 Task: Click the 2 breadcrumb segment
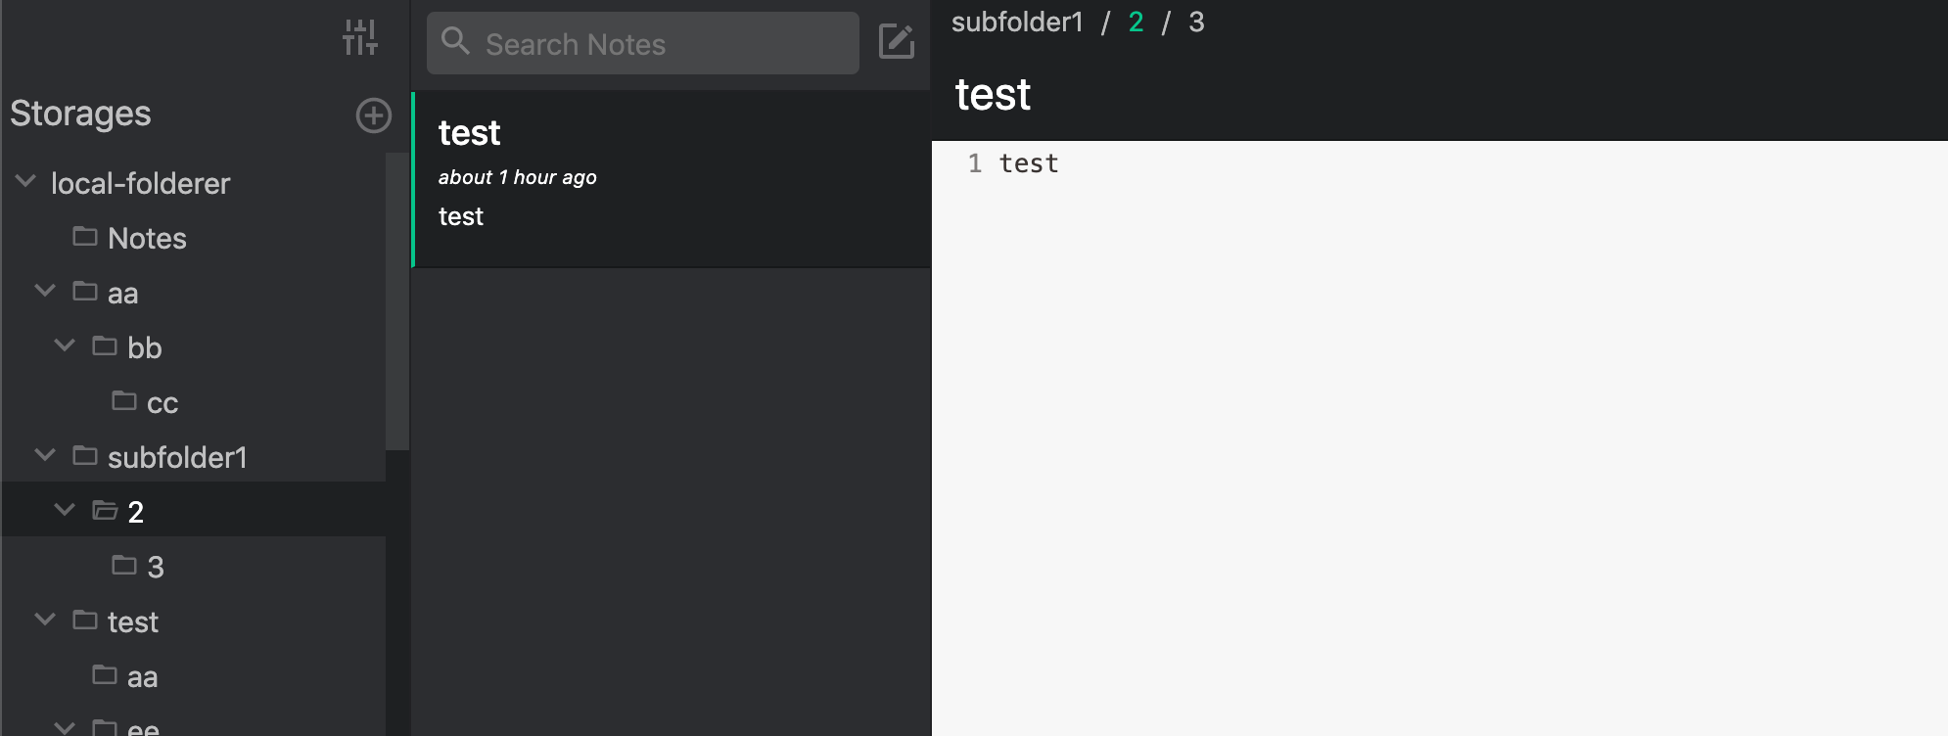click(x=1135, y=23)
